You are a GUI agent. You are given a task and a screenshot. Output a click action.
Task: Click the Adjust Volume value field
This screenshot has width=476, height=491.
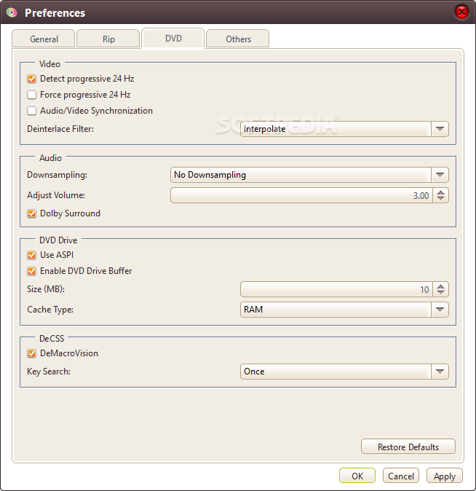click(x=302, y=195)
